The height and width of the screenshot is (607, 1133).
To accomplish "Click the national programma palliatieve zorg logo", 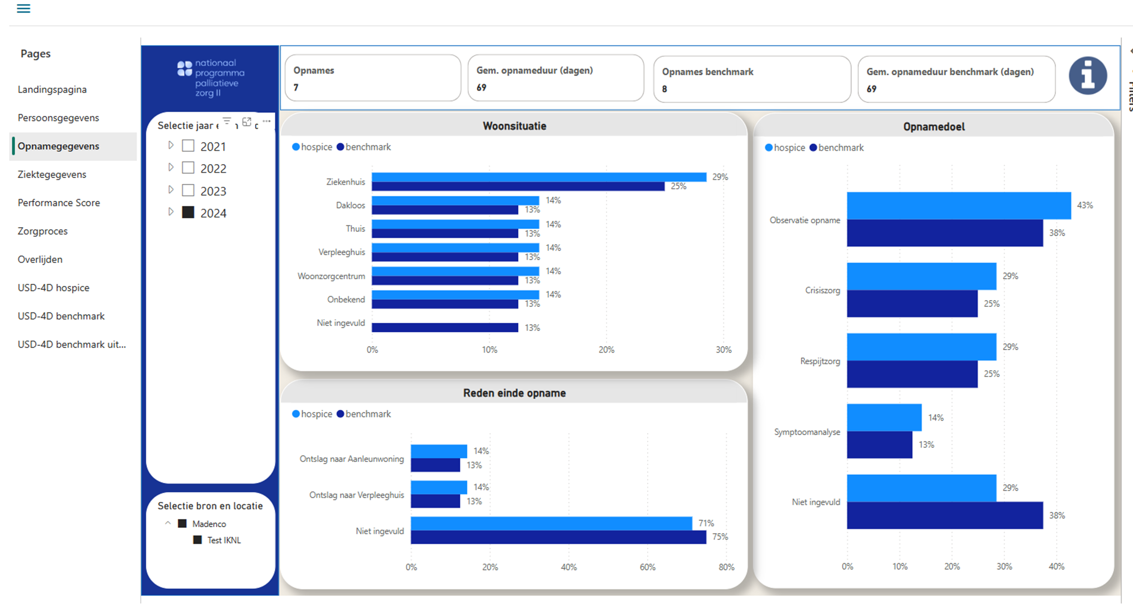I will point(211,78).
